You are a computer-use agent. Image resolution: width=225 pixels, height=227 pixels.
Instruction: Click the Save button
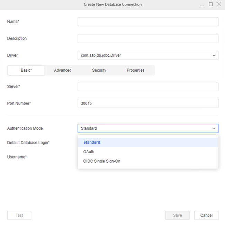click(x=177, y=215)
